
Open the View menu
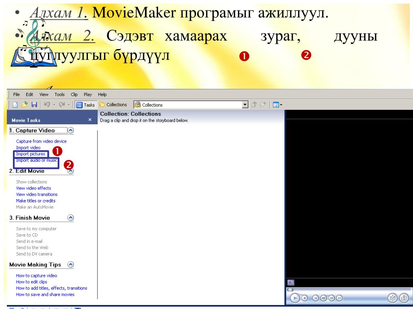[x=44, y=94]
